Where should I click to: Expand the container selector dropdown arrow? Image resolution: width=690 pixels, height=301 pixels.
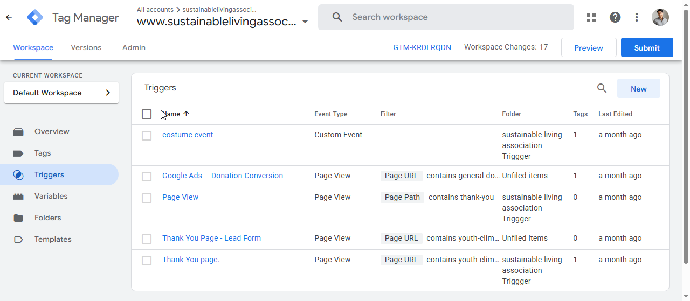coord(305,22)
